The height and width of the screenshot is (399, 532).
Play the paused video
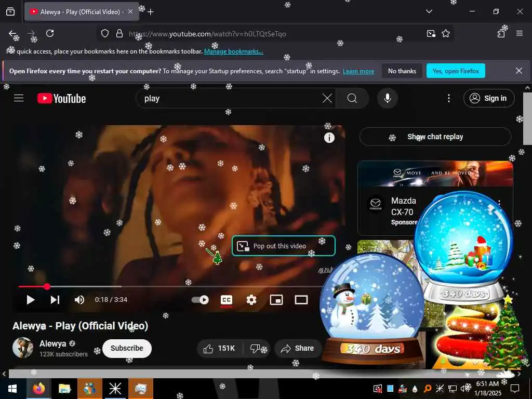[31, 300]
